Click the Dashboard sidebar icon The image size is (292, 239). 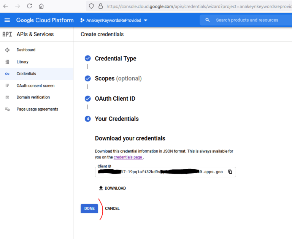[7, 50]
